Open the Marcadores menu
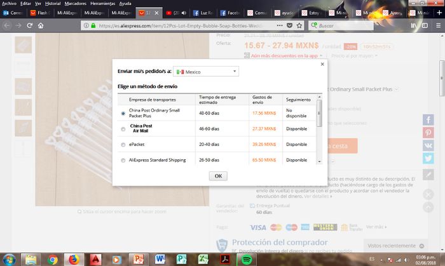445x266 pixels. [x=75, y=3]
